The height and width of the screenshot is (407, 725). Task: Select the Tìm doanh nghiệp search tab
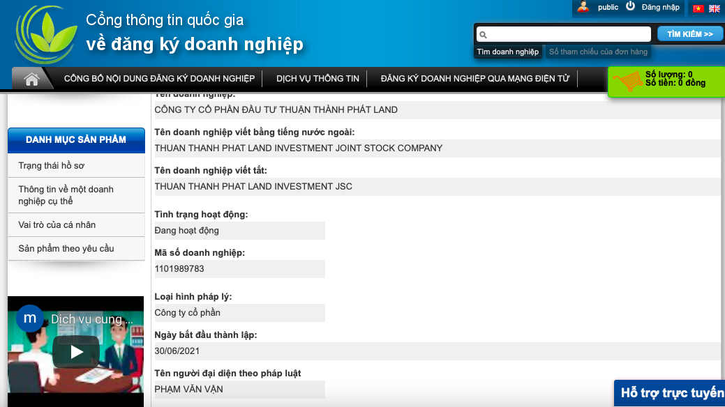pyautogui.click(x=507, y=52)
